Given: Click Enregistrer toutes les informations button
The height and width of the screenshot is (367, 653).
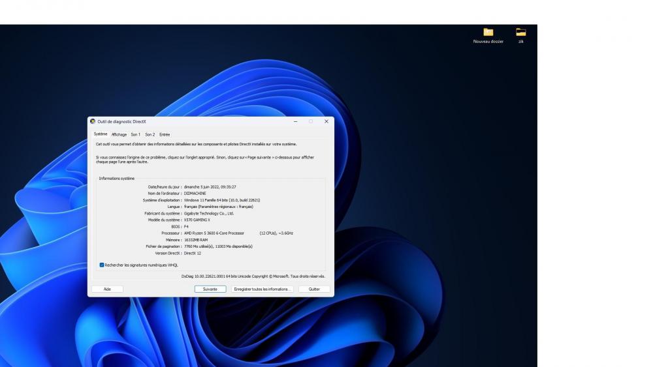Looking at the screenshot, I should [262, 289].
